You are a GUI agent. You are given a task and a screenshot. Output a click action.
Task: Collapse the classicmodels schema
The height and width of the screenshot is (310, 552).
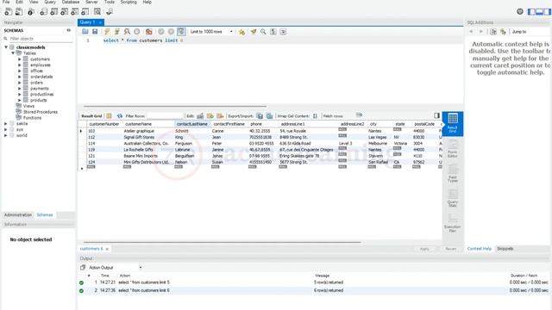click(6, 47)
